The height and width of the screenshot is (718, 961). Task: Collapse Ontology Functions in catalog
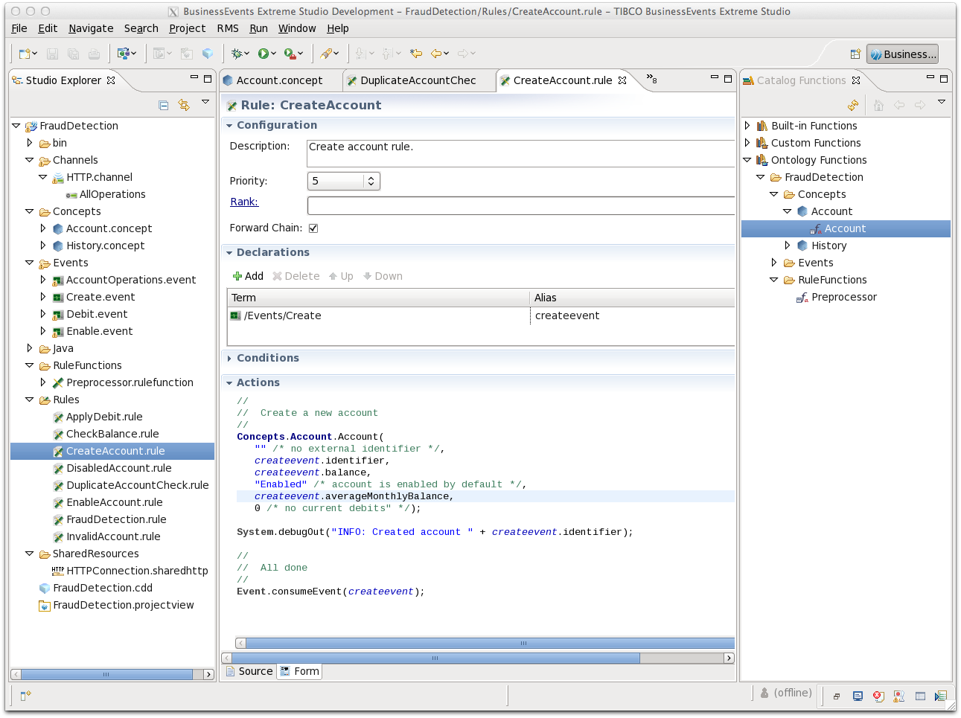click(748, 160)
